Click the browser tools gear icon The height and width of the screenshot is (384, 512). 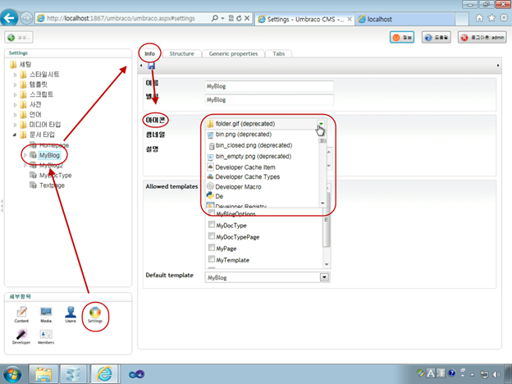pos(504,18)
